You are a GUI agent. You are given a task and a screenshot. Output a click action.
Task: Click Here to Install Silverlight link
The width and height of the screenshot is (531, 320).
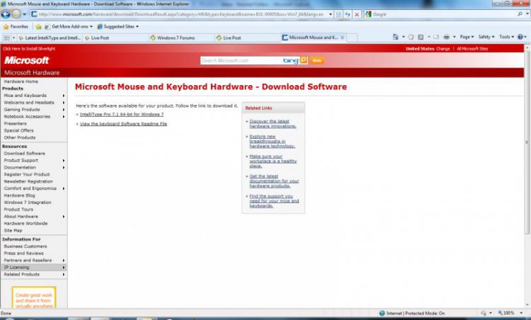coord(29,49)
